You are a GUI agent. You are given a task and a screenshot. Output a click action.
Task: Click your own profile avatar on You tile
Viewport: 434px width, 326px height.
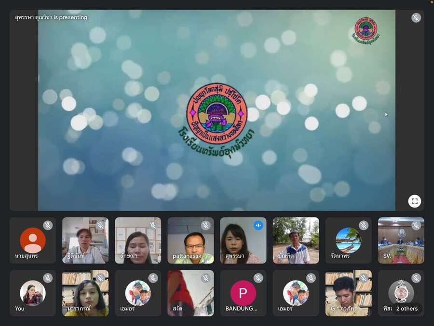[x=33, y=293]
